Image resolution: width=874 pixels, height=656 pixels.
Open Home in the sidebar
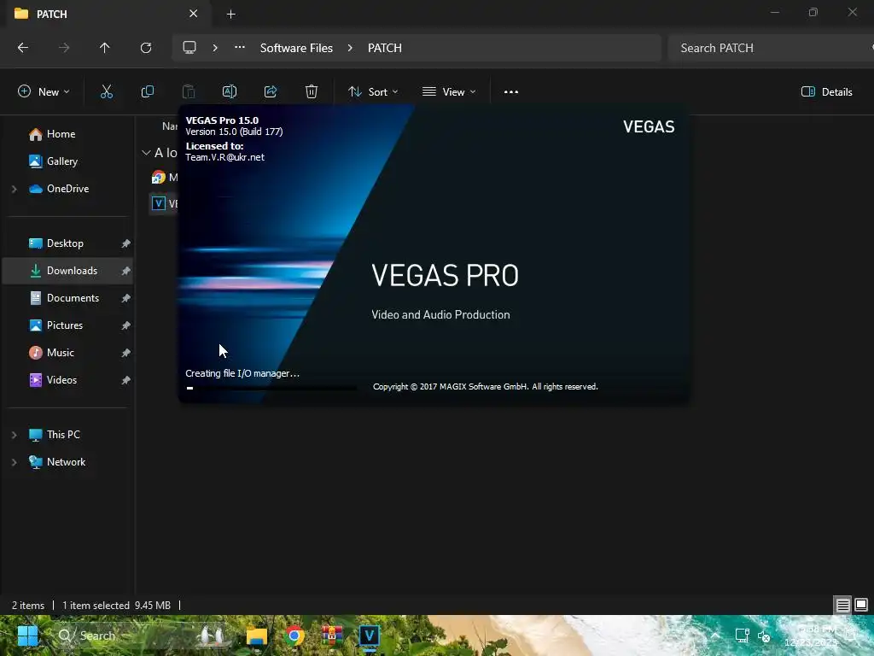pyautogui.click(x=61, y=134)
